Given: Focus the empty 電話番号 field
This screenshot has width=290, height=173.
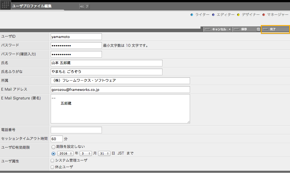Looking at the screenshot, I should click(76, 130).
